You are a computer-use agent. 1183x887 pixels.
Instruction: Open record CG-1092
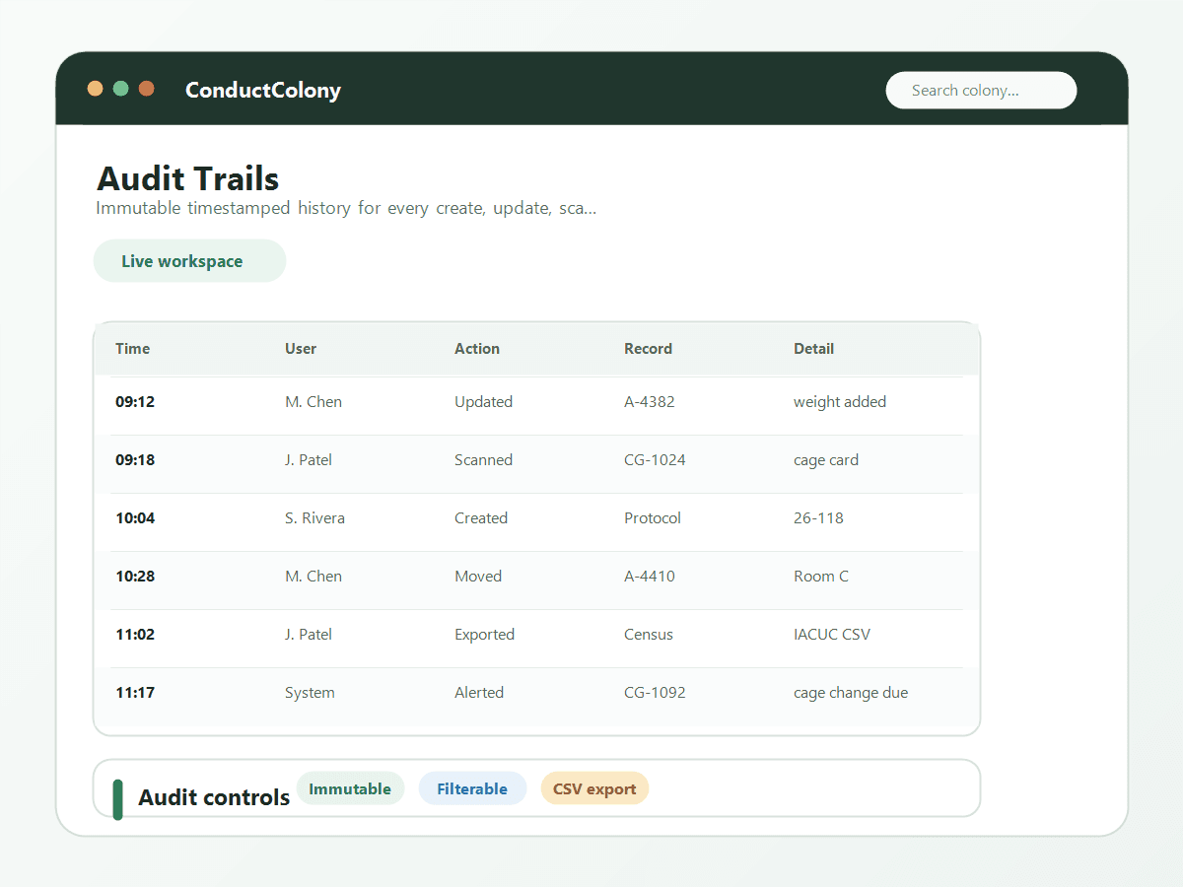(655, 693)
